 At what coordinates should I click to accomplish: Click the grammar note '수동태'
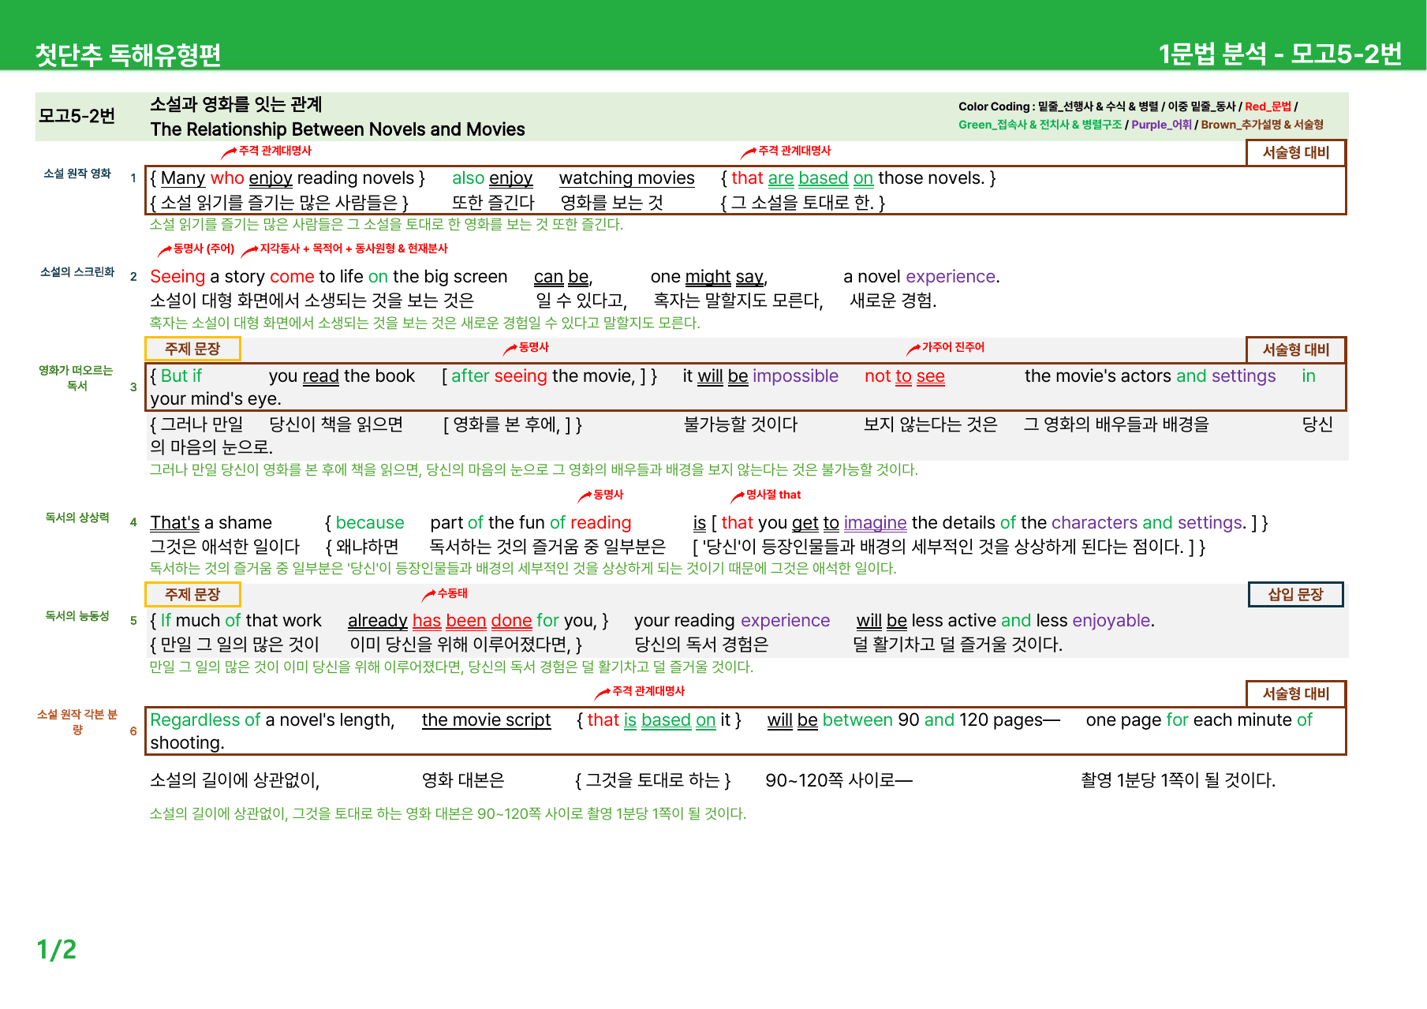point(452,593)
